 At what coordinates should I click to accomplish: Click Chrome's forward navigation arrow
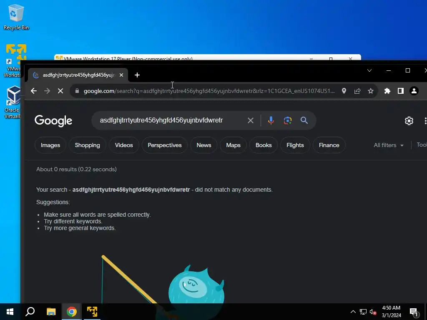tap(47, 91)
